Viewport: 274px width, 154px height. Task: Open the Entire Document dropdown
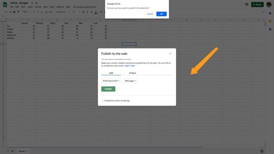click(x=111, y=81)
